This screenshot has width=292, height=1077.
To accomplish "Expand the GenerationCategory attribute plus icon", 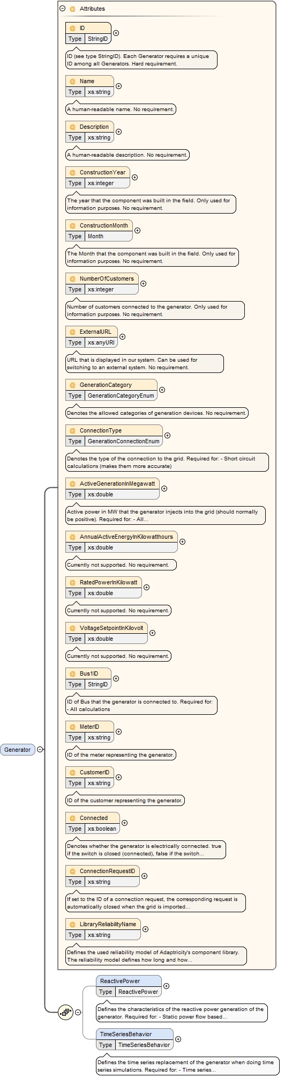I will coord(162,390).
